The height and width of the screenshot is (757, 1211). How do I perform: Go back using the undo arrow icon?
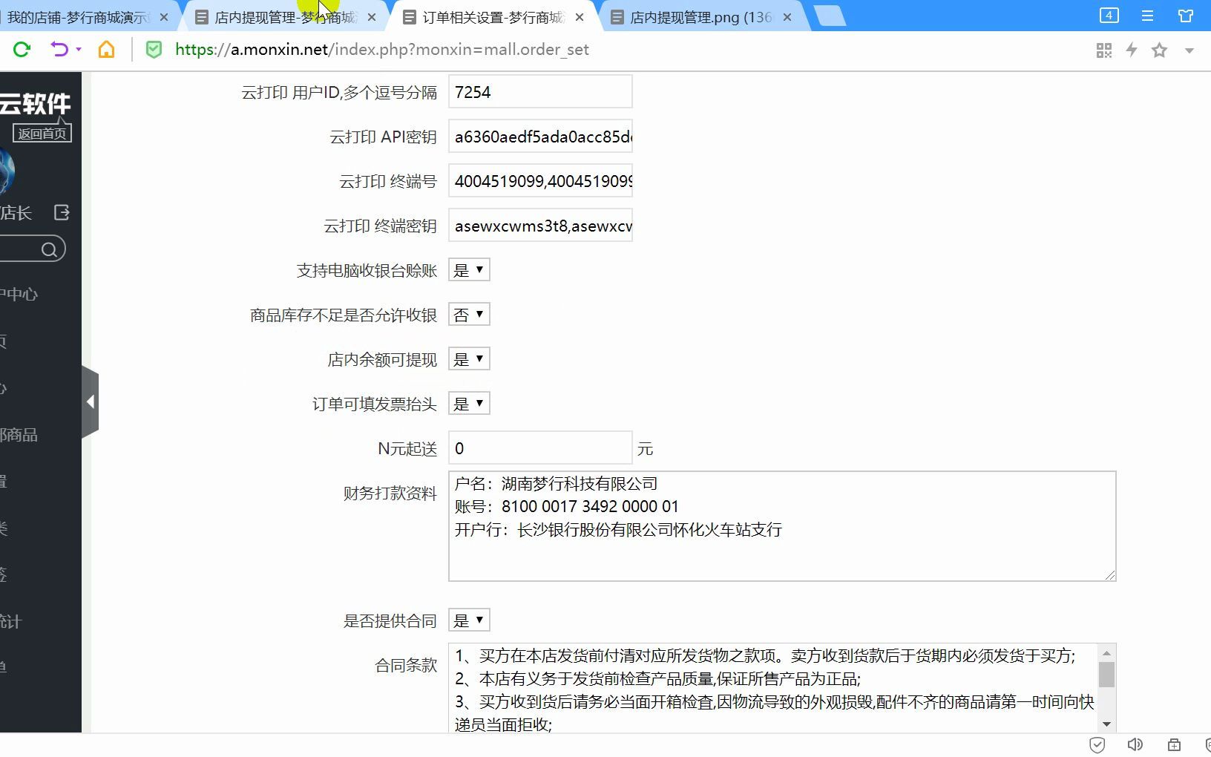point(59,50)
